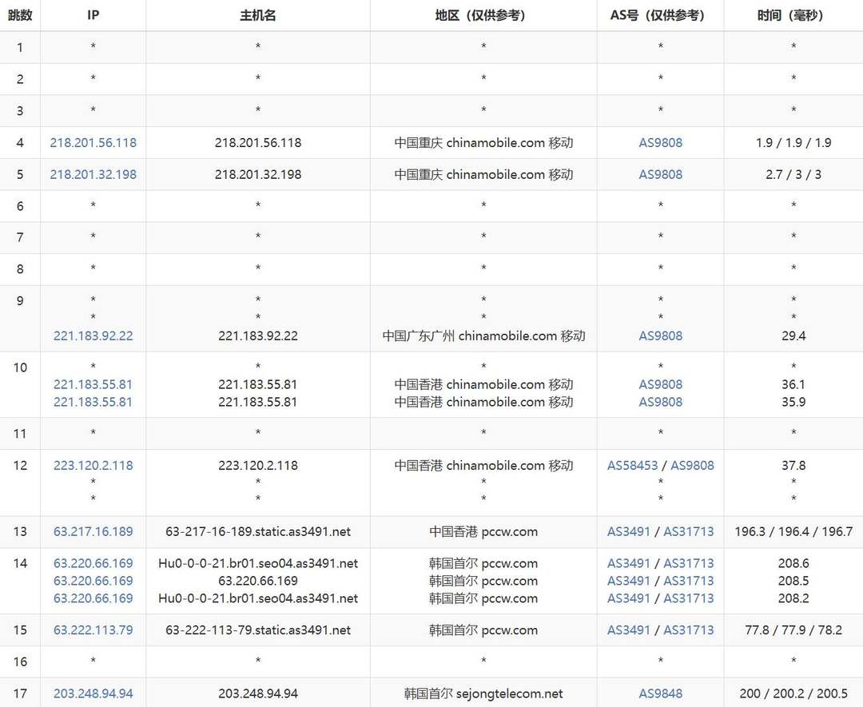Viewport: 863px width, 707px height.
Task: Select hostname 63-222-113-79.static.as3491.net
Action: (x=257, y=630)
